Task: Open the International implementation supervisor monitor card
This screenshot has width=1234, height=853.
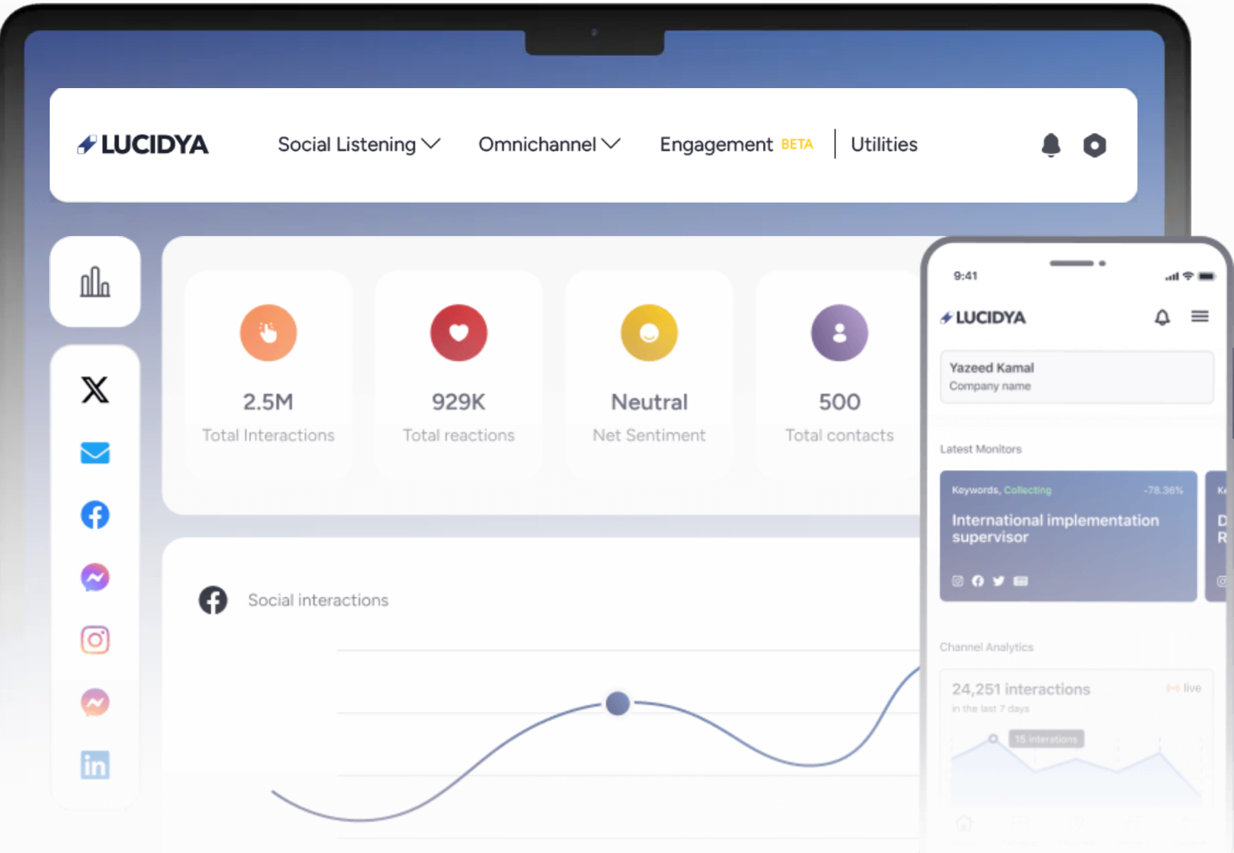Action: pos(1067,535)
